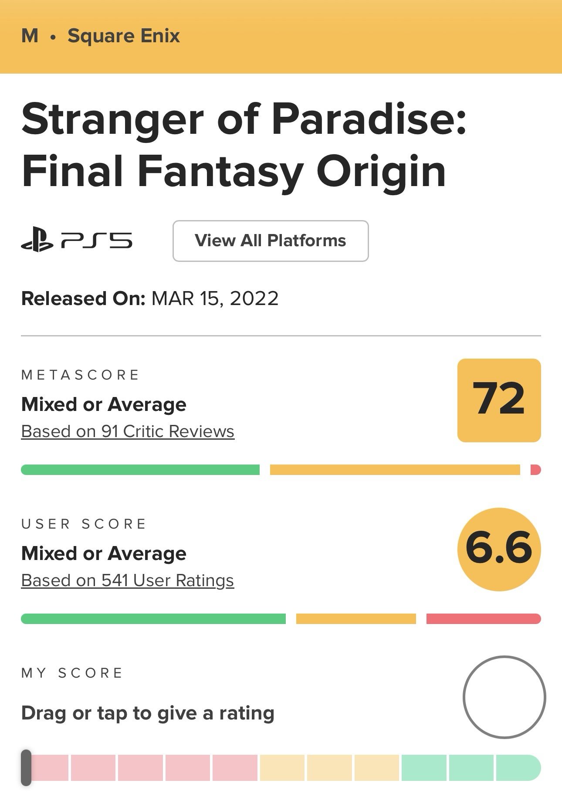Click the green positive user ratings bar
562x794 pixels.
pos(153,619)
